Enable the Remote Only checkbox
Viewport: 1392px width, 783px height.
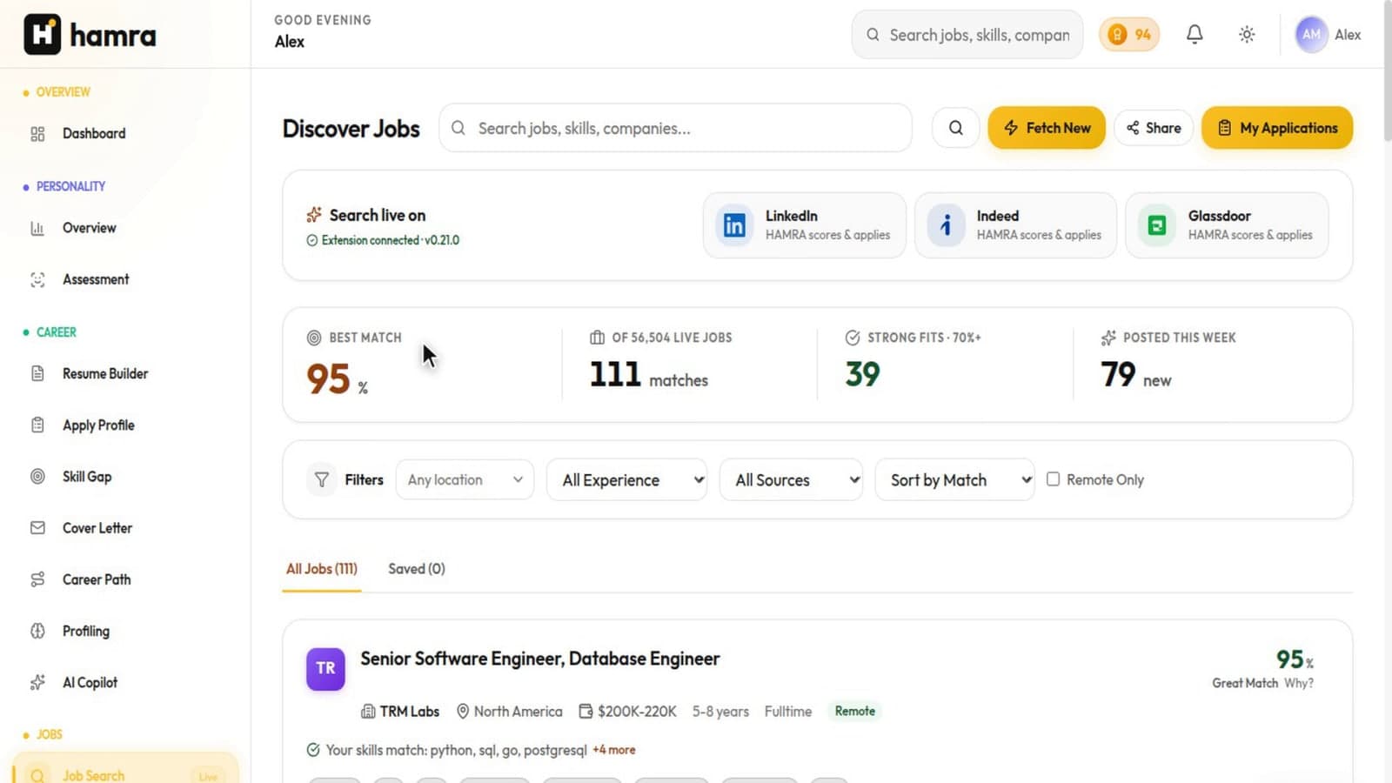[1053, 479]
